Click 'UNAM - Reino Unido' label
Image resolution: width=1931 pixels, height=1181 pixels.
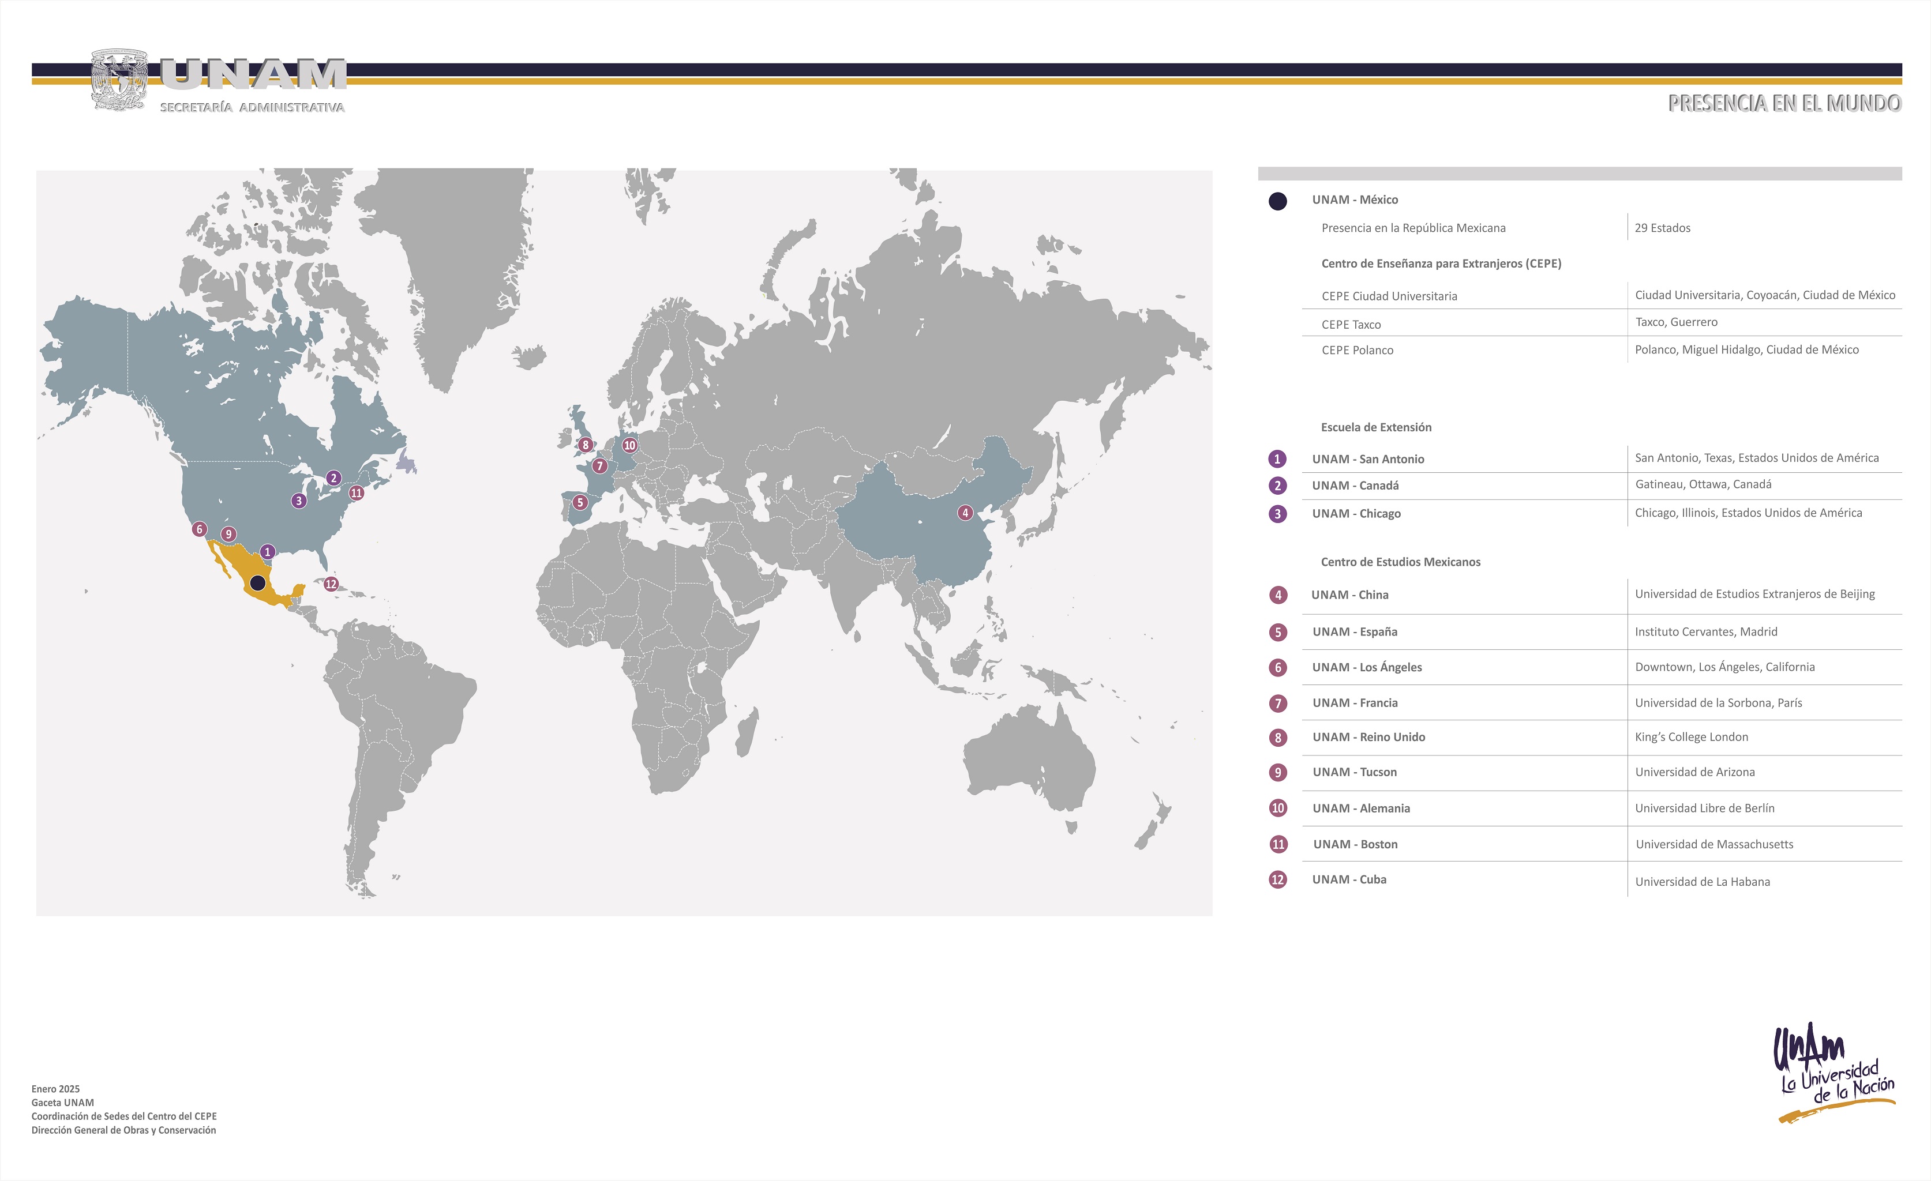1369,737
